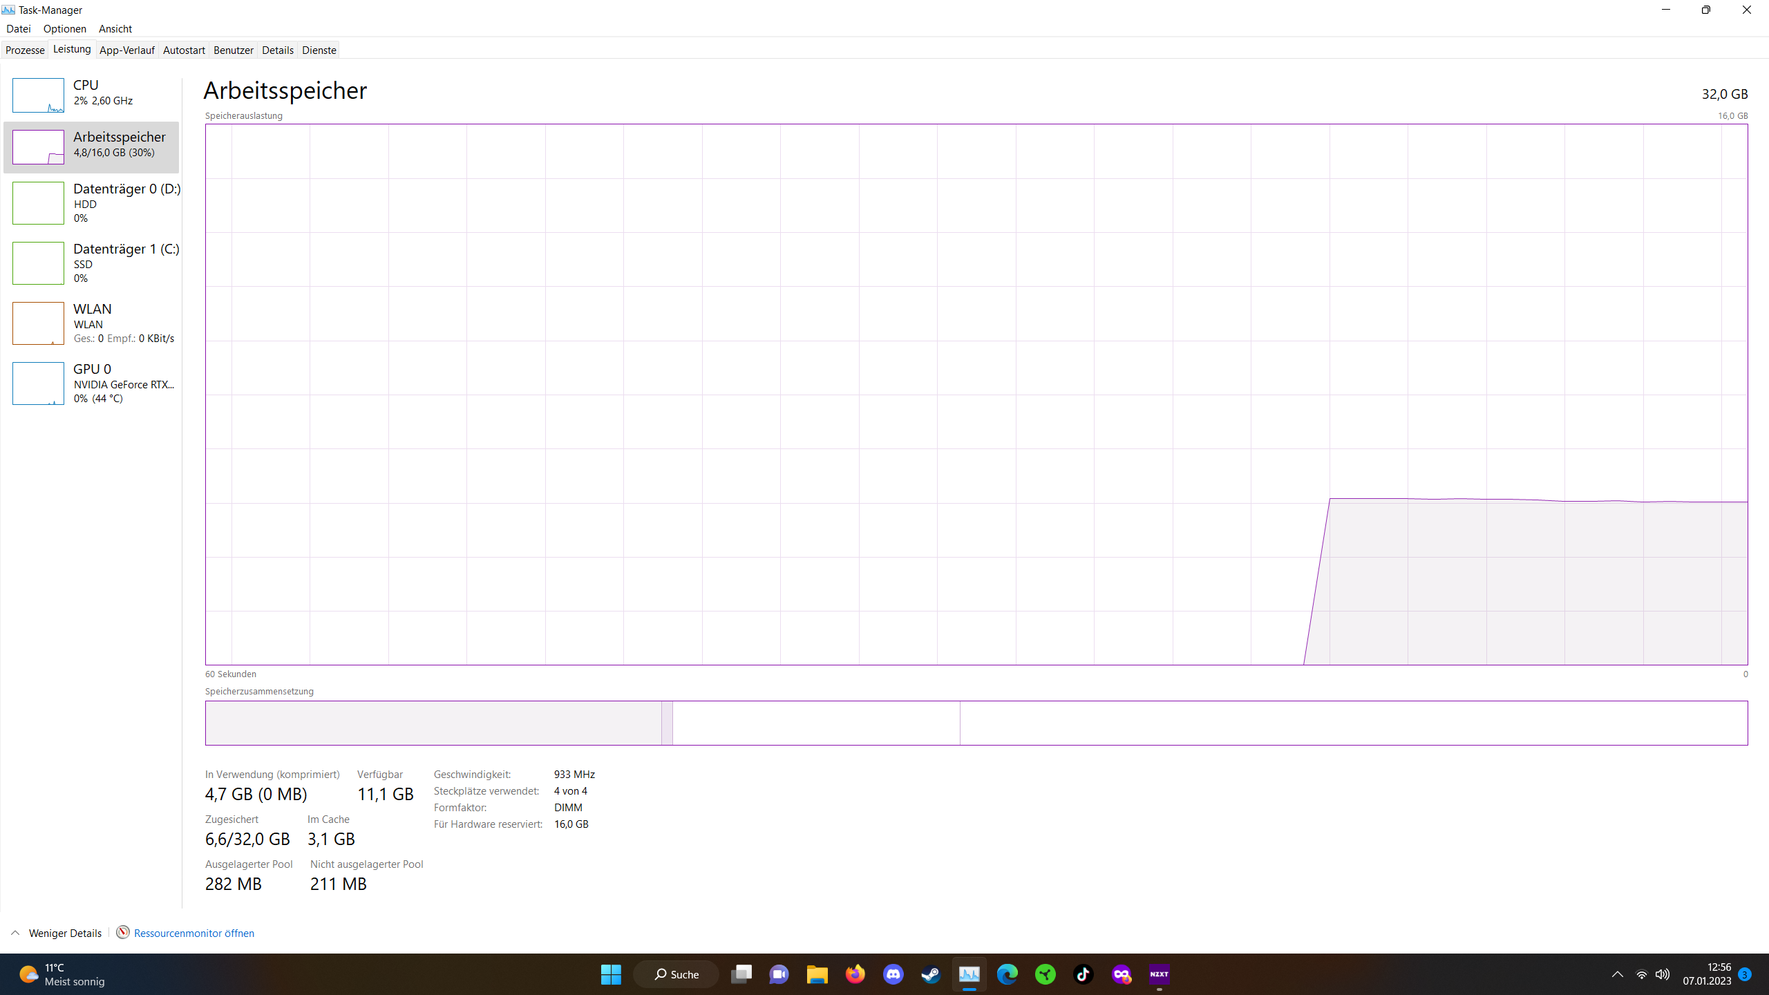
Task: Open Discord from the taskbar
Action: point(893,974)
